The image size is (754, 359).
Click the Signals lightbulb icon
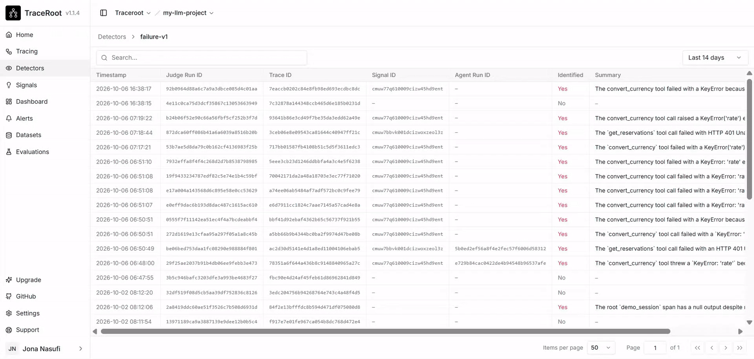pos(9,85)
